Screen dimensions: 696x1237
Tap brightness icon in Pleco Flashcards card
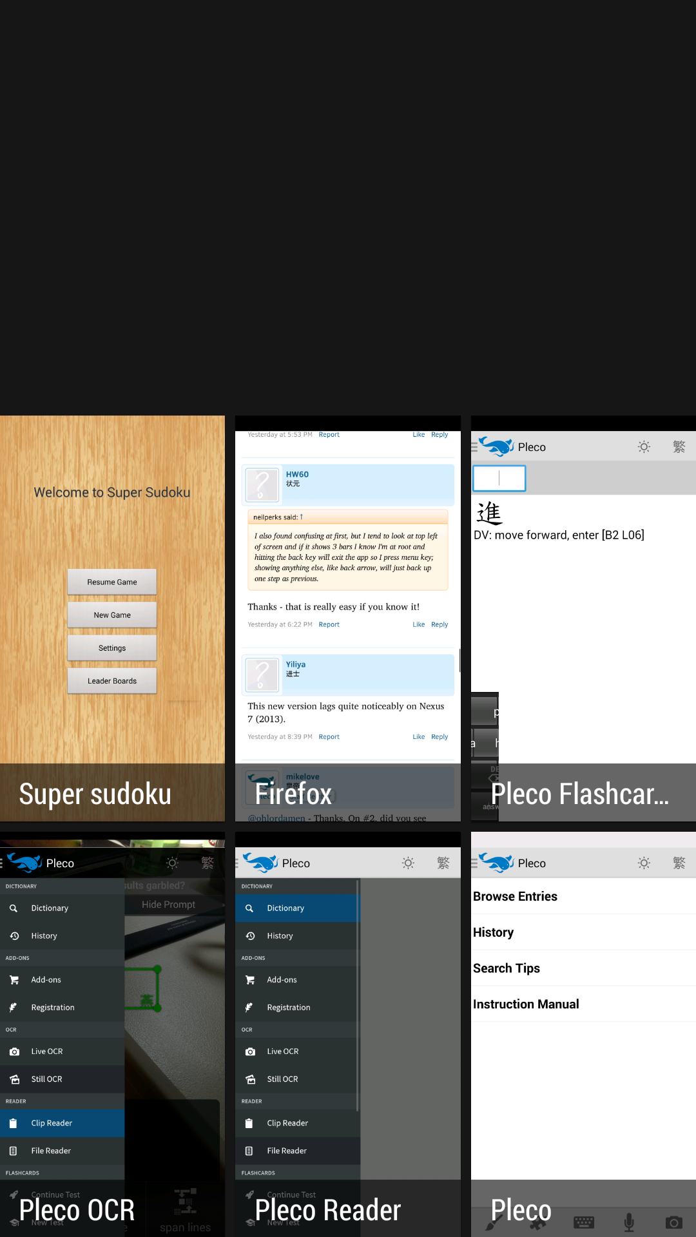pos(644,446)
